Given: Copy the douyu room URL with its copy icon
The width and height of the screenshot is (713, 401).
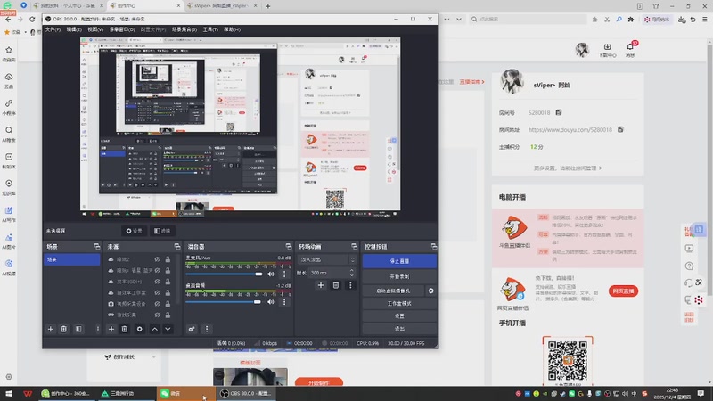Looking at the screenshot, I should [x=620, y=129].
